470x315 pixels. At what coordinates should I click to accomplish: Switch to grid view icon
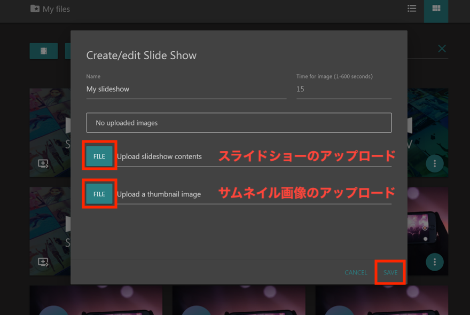point(436,9)
